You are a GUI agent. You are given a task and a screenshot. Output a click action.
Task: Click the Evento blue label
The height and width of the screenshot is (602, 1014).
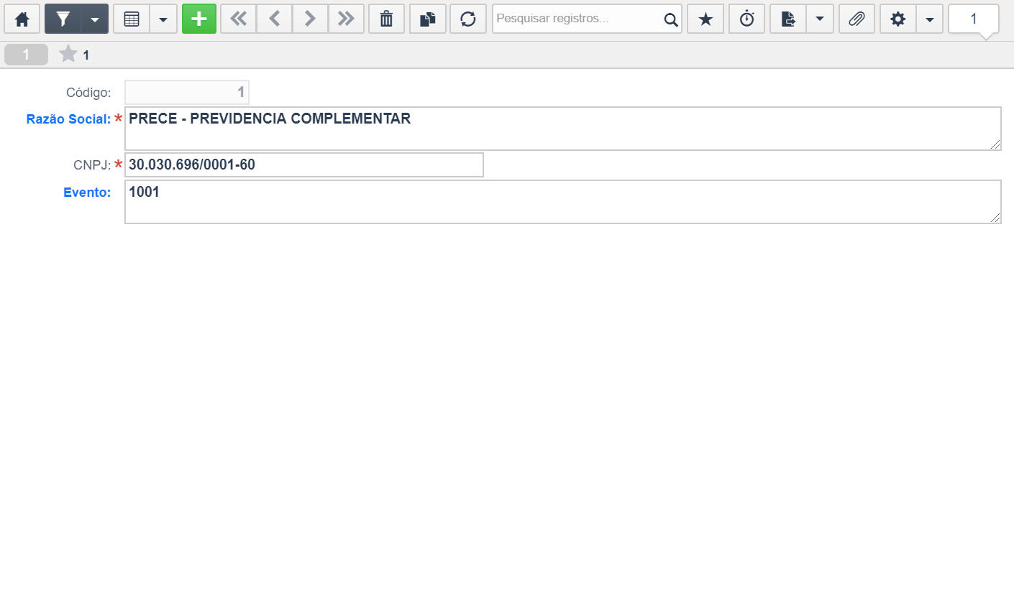coord(87,192)
